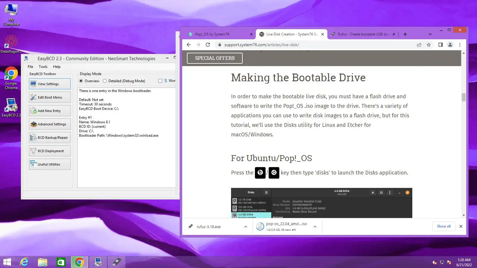The height and width of the screenshot is (268, 477).
Task: Click the SPECIAL OFFERS button
Action: tap(215, 58)
